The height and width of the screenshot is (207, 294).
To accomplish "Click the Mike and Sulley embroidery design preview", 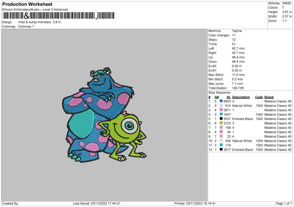I will pyautogui.click(x=104, y=115).
